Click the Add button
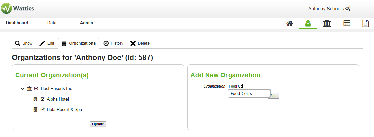Screen dimensions: 374x137 tap(273, 96)
